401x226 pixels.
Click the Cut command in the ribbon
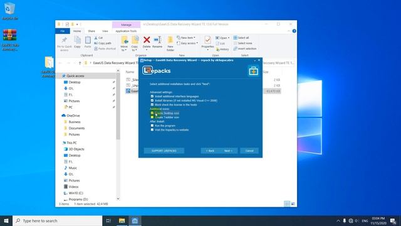[98, 38]
